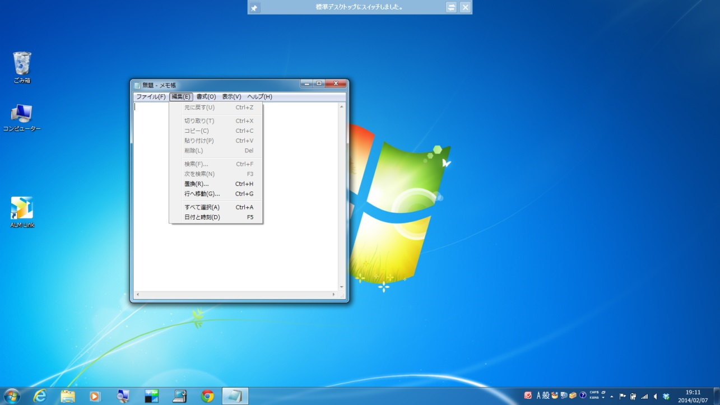Select the ALM Link desktop shortcut
Image resolution: width=720 pixels, height=405 pixels.
[22, 212]
